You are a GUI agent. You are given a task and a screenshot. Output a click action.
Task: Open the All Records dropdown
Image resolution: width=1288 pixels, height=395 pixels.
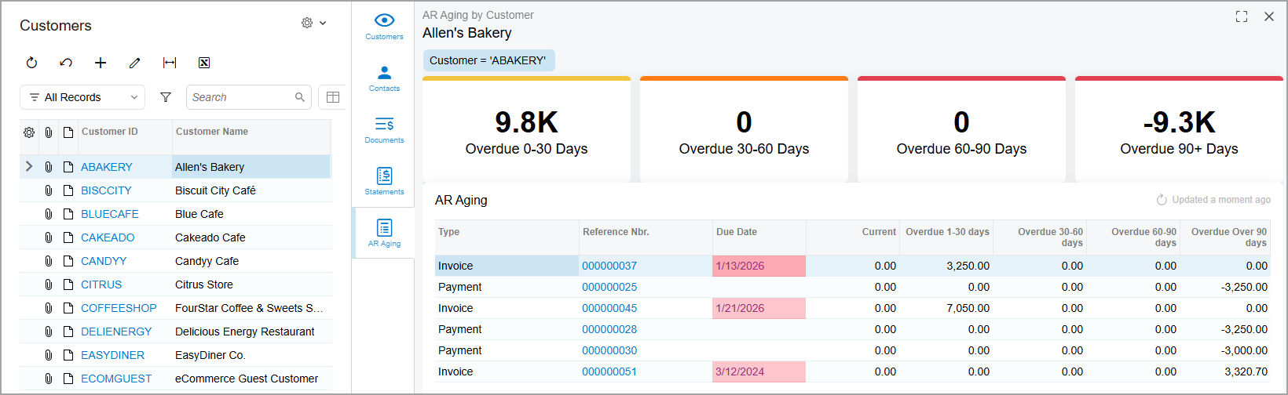(x=82, y=97)
